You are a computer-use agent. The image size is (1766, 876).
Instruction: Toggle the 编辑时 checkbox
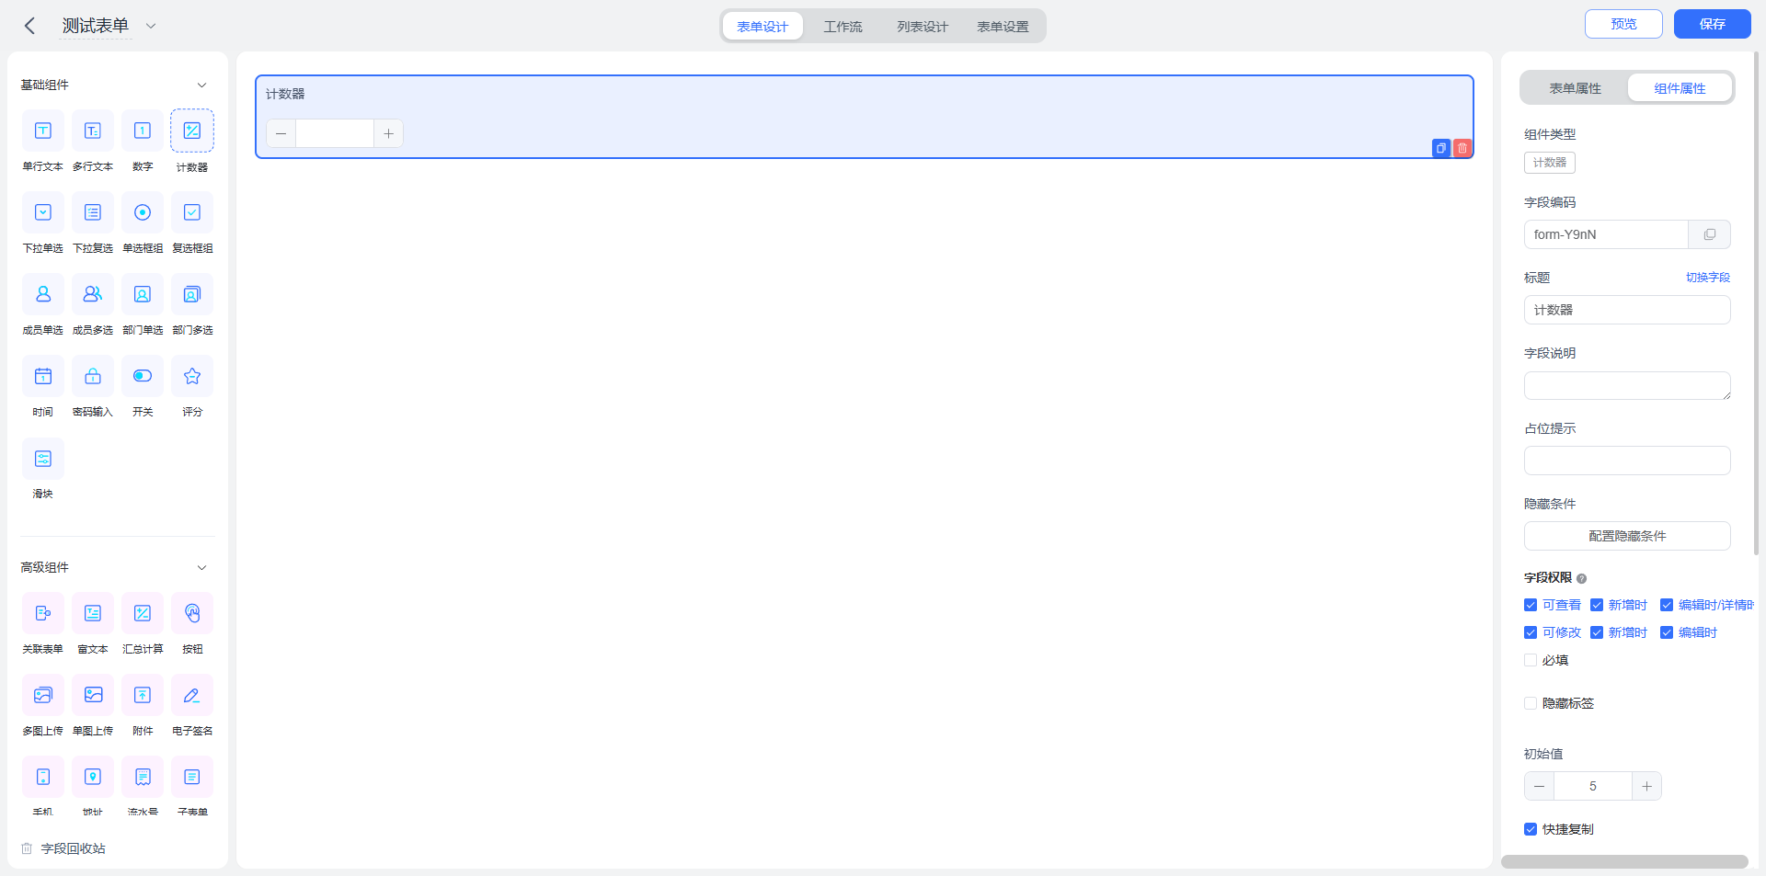(x=1667, y=632)
